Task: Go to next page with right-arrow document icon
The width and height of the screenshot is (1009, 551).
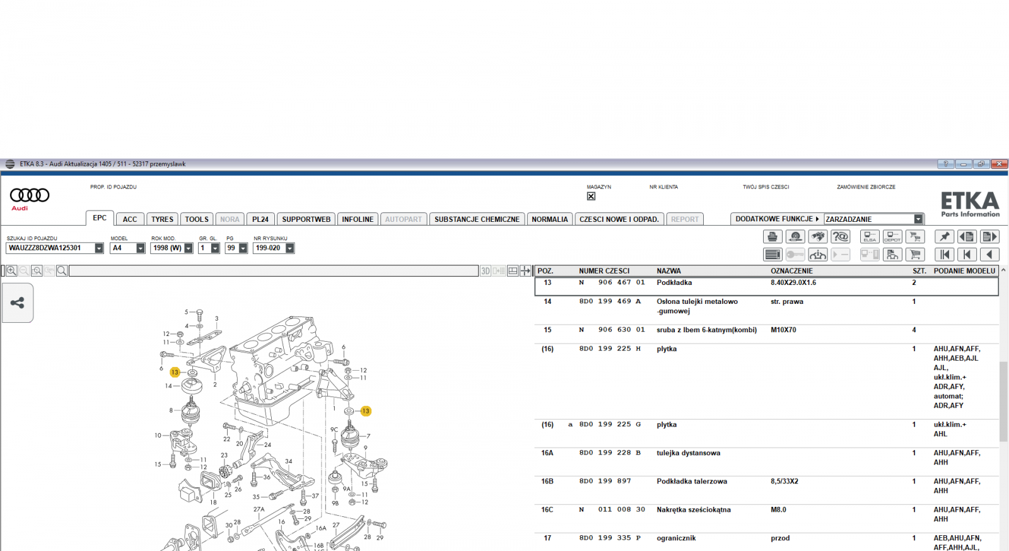Action: [x=989, y=236]
